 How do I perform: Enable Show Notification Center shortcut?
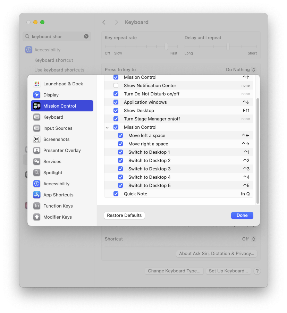click(x=116, y=86)
